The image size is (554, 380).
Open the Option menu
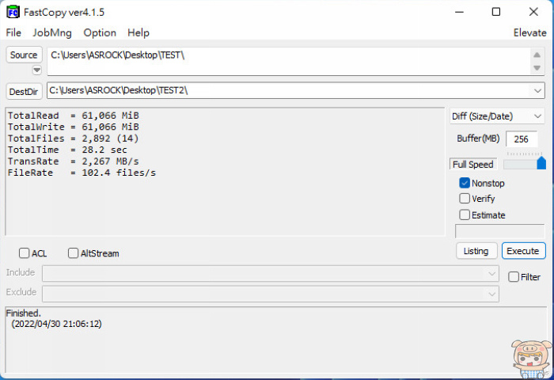(x=100, y=33)
